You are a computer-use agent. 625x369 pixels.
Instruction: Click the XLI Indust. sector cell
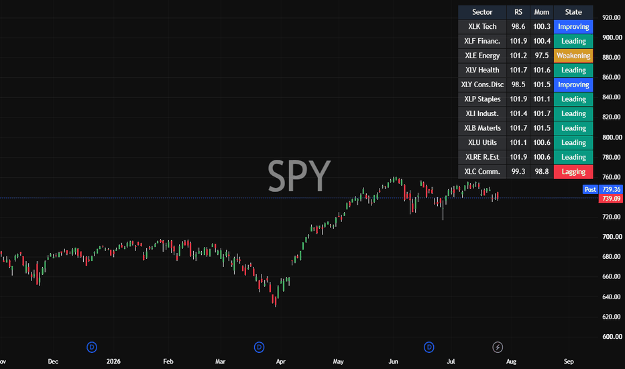tap(482, 113)
